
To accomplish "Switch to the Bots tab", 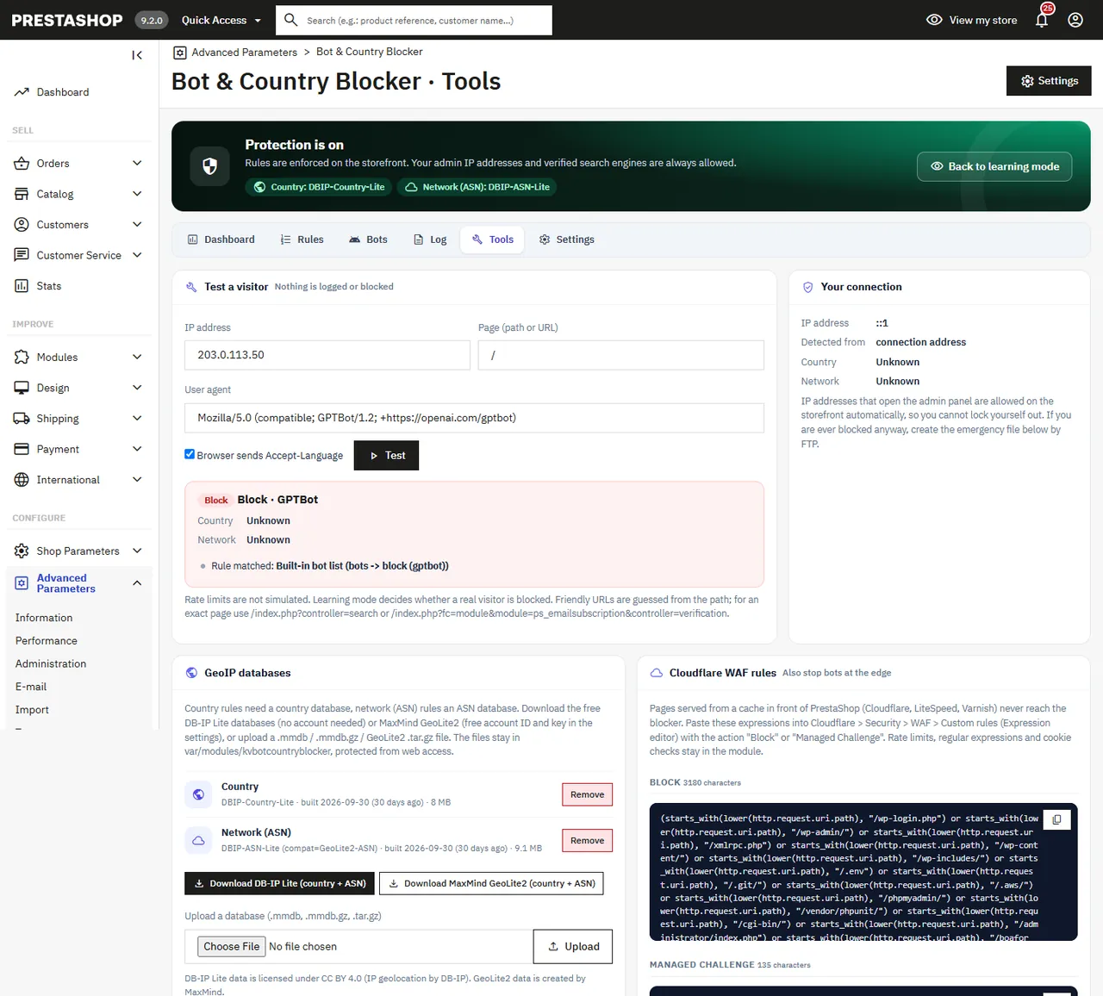I will coord(368,240).
